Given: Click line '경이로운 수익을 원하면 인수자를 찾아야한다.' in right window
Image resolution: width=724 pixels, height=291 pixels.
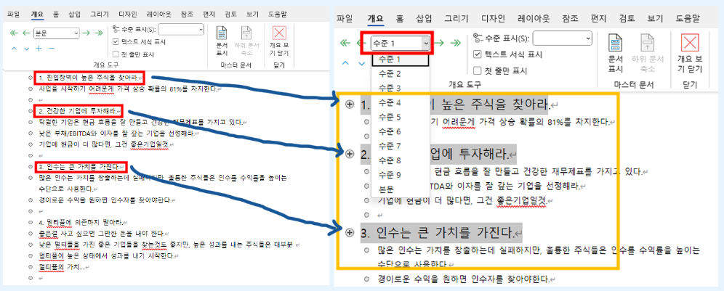Looking at the screenshot, I should pyautogui.click(x=465, y=279).
